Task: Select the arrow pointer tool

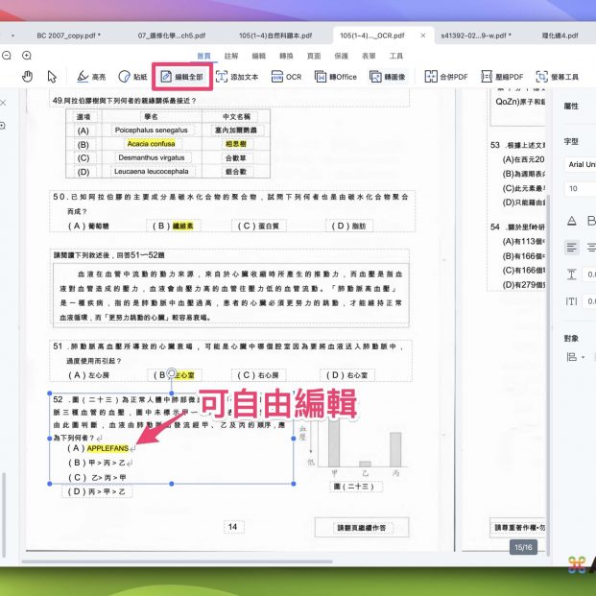Action: (x=53, y=76)
